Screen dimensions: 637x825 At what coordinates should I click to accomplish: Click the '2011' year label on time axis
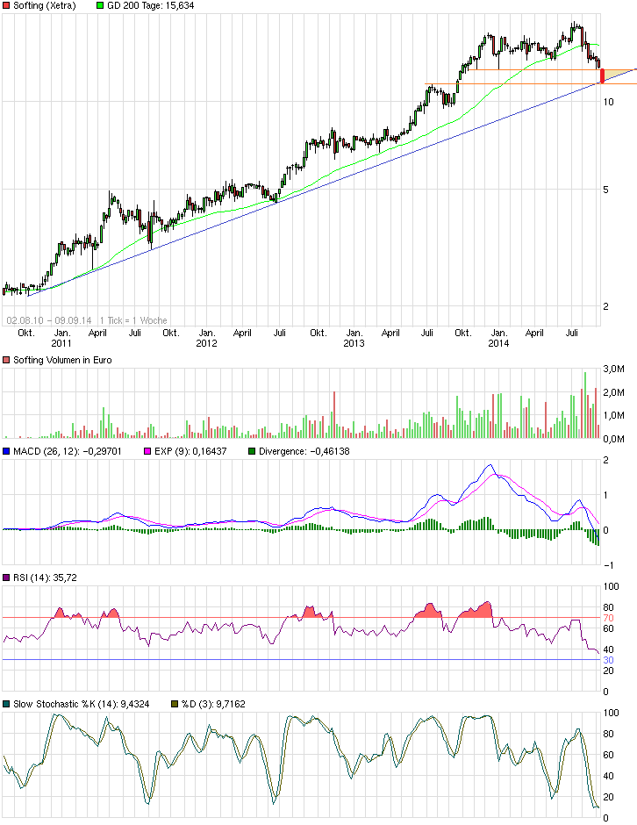[x=61, y=343]
